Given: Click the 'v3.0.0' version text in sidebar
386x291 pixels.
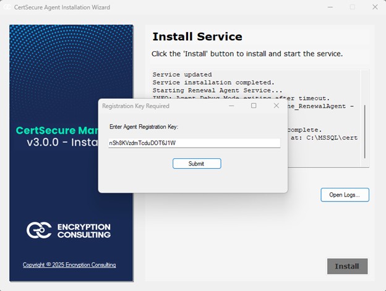Looking at the screenshot, I should click(43, 142).
